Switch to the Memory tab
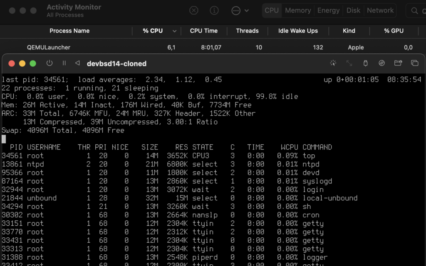The image size is (426, 266). (x=298, y=10)
